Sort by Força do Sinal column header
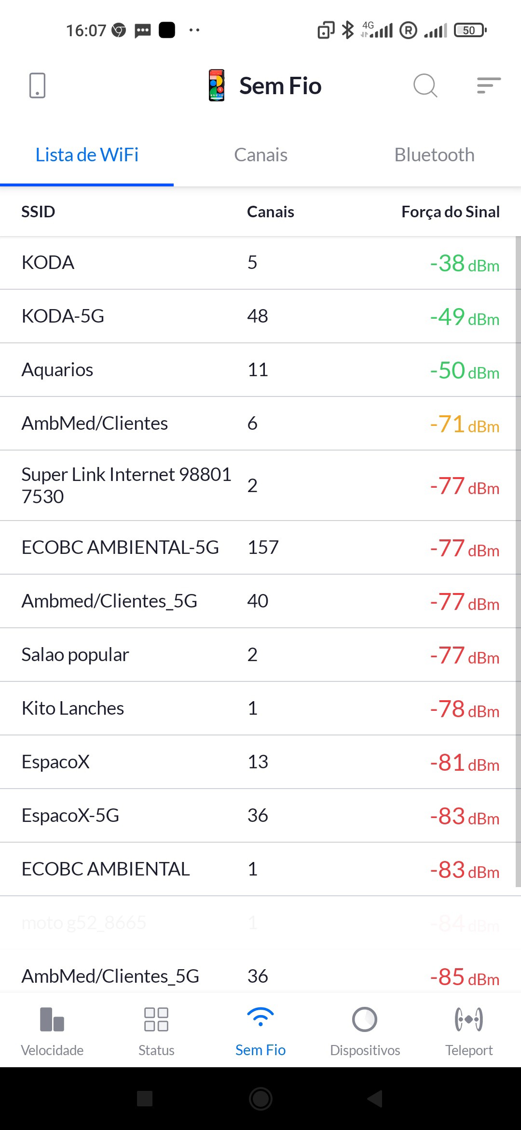The width and height of the screenshot is (521, 1130). pyautogui.click(x=450, y=212)
